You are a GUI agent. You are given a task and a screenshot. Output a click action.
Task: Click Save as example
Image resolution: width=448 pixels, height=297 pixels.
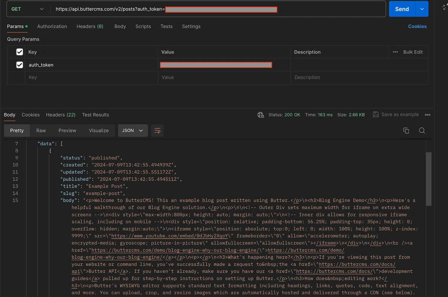click(396, 115)
